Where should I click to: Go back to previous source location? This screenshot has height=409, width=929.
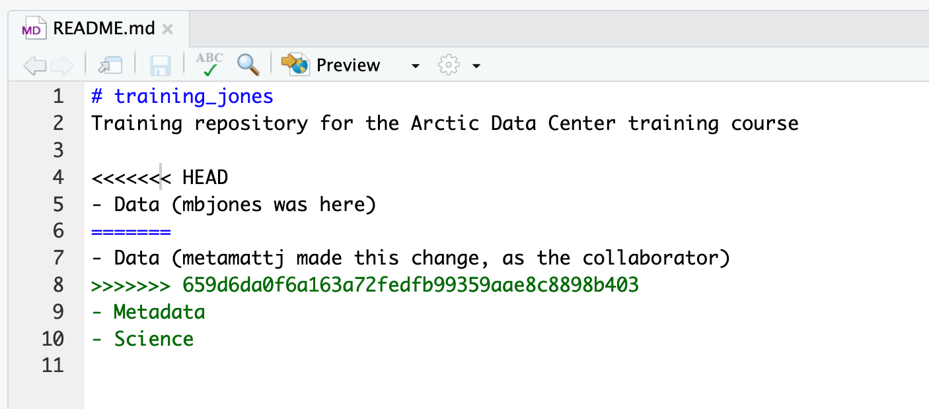point(34,65)
